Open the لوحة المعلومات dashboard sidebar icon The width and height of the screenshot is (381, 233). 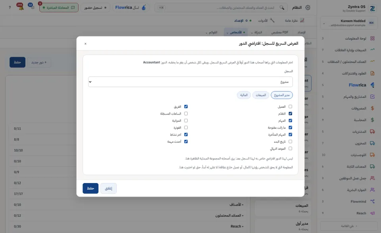pos(372,38)
